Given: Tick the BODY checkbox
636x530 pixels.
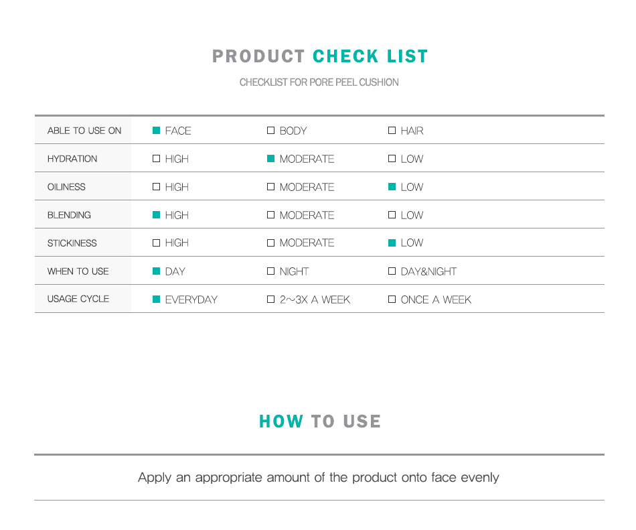Looking at the screenshot, I should coord(271,131).
